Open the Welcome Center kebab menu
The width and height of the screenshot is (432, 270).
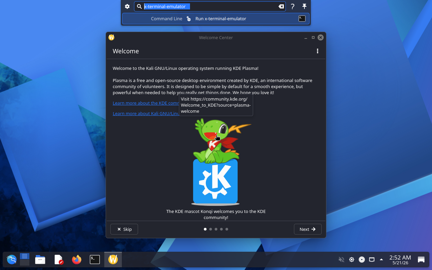[317, 51]
